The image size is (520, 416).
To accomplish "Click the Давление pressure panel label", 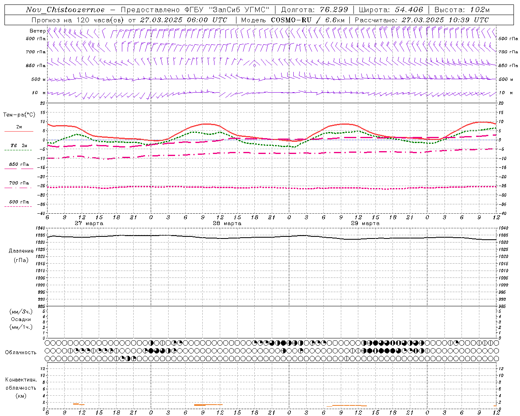I will pyautogui.click(x=21, y=251).
